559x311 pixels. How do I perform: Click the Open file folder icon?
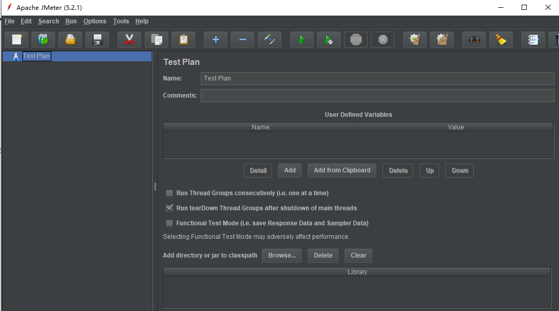click(x=70, y=39)
